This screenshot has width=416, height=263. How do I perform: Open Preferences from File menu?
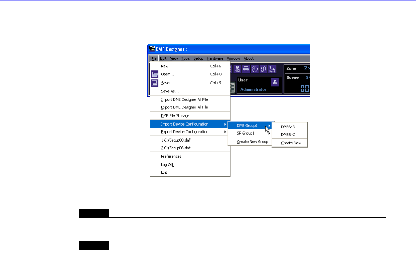190,156
